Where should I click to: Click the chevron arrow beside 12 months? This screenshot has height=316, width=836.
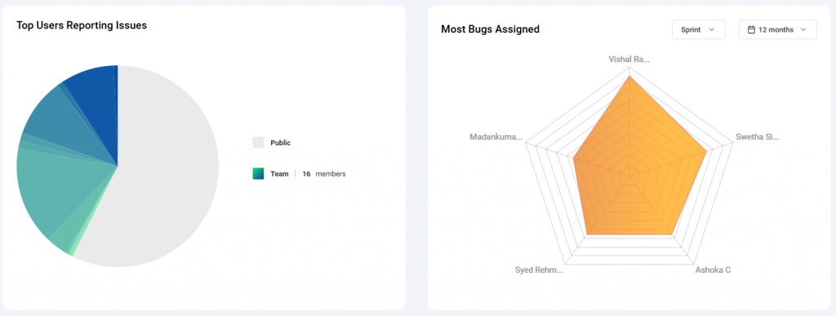pos(803,30)
